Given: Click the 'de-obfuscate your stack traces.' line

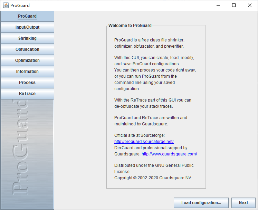Looking at the screenshot, I should click(x=143, y=106).
